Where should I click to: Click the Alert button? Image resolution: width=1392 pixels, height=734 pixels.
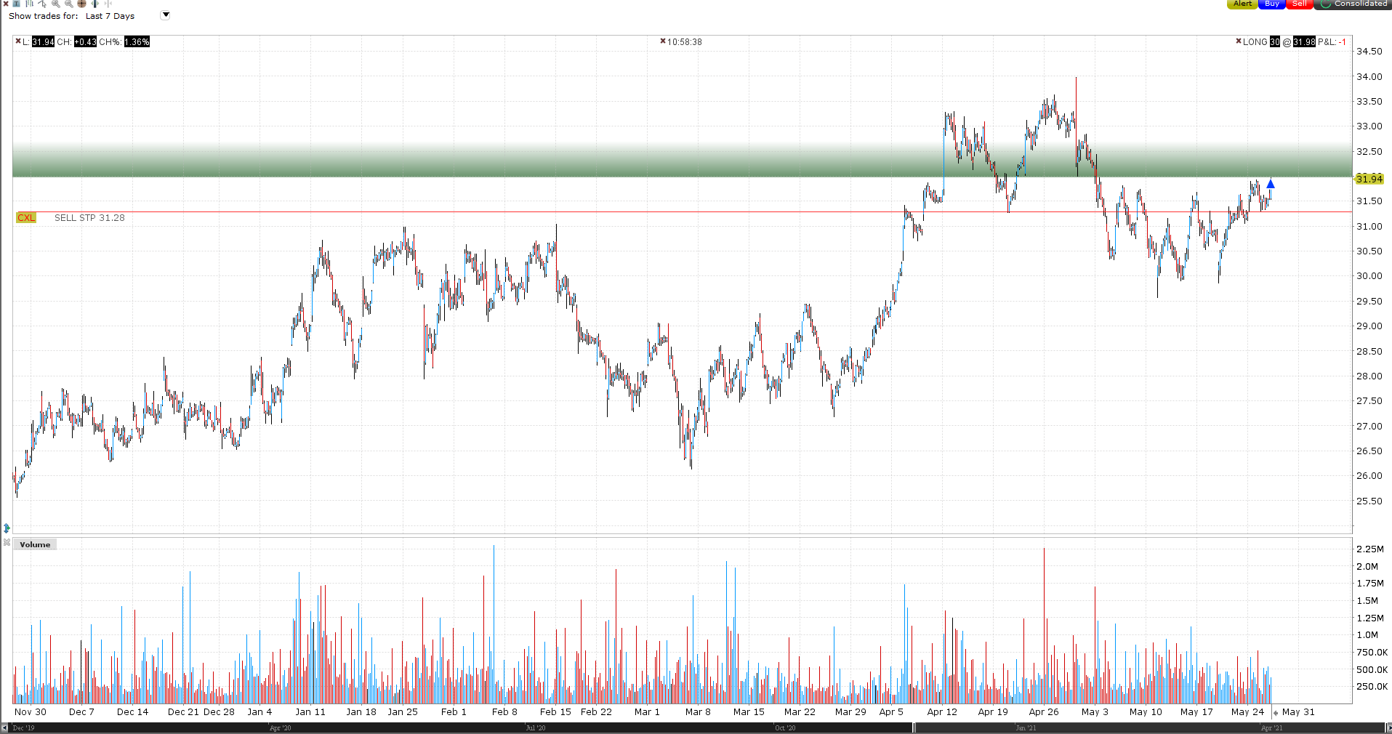pos(1242,4)
